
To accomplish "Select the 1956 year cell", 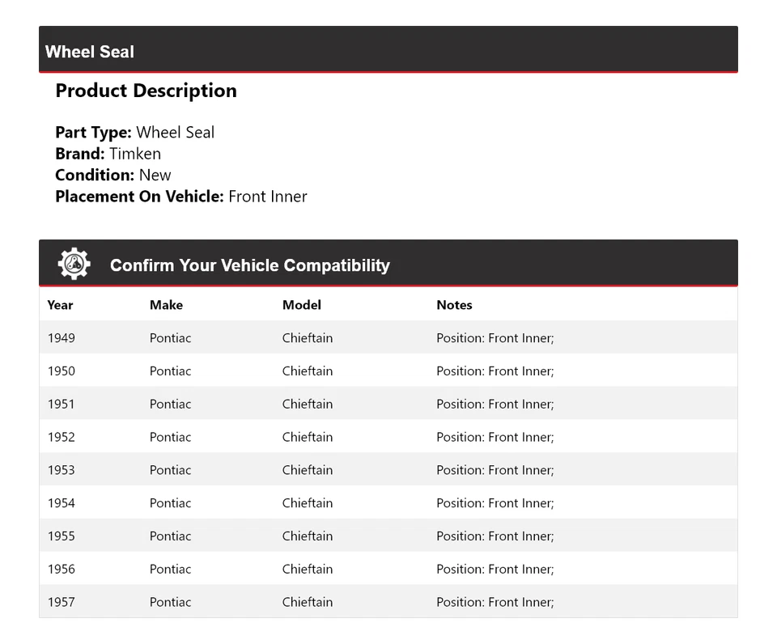I will pyautogui.click(x=61, y=570).
